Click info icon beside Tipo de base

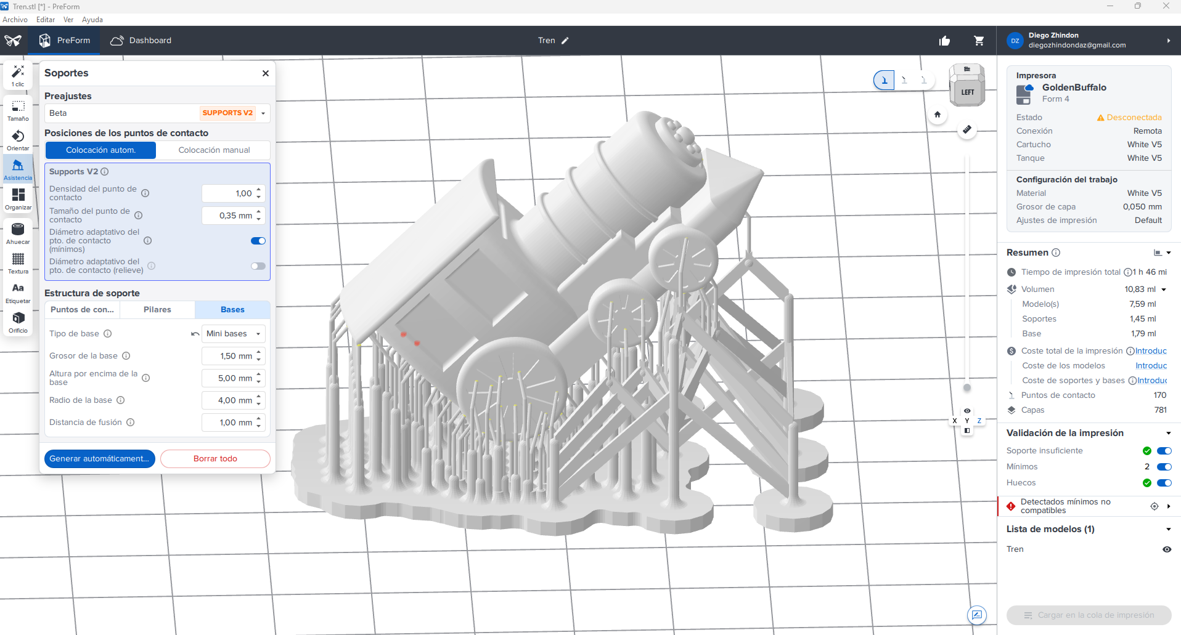107,334
